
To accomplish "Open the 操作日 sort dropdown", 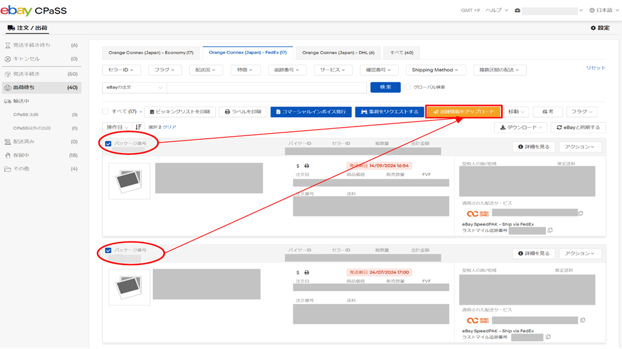I will pyautogui.click(x=117, y=127).
